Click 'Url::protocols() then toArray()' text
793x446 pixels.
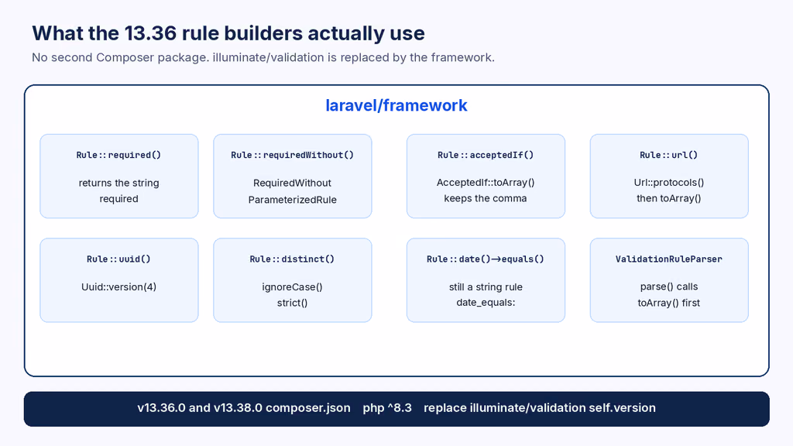(669, 190)
